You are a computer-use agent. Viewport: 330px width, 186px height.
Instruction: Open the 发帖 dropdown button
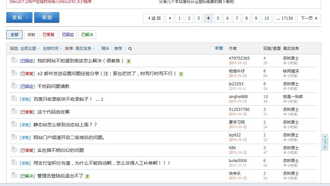pos(19,17)
